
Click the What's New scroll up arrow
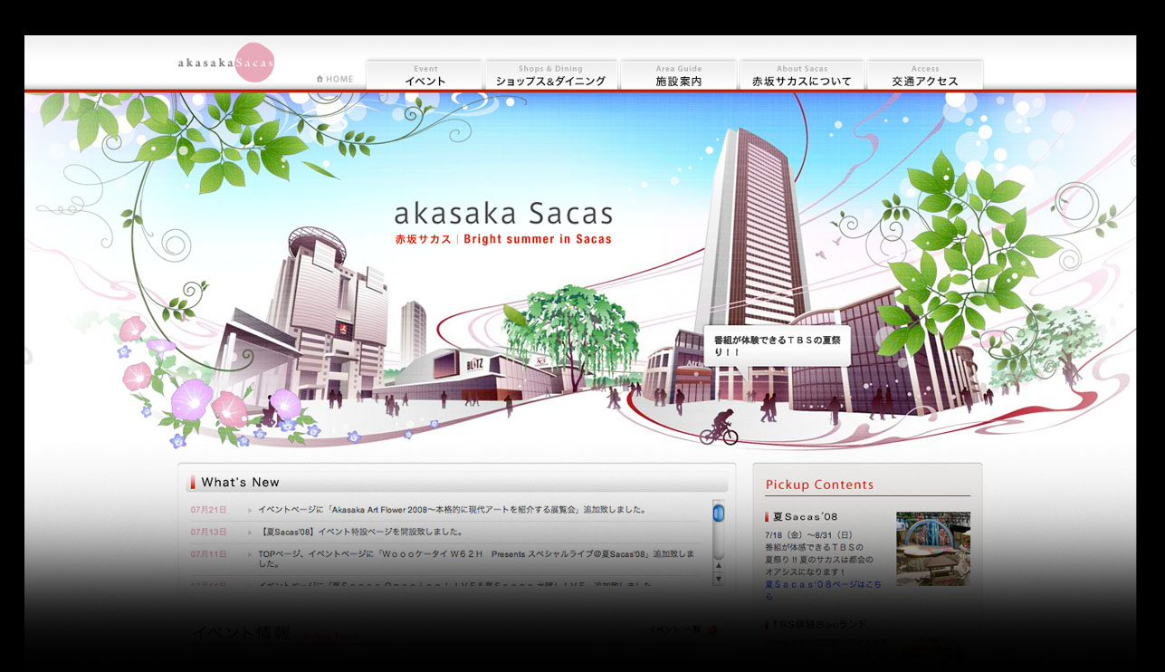point(719,565)
